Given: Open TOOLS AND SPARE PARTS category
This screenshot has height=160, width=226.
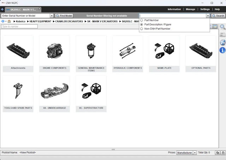Looking at the screenshot, I should coord(18,94).
